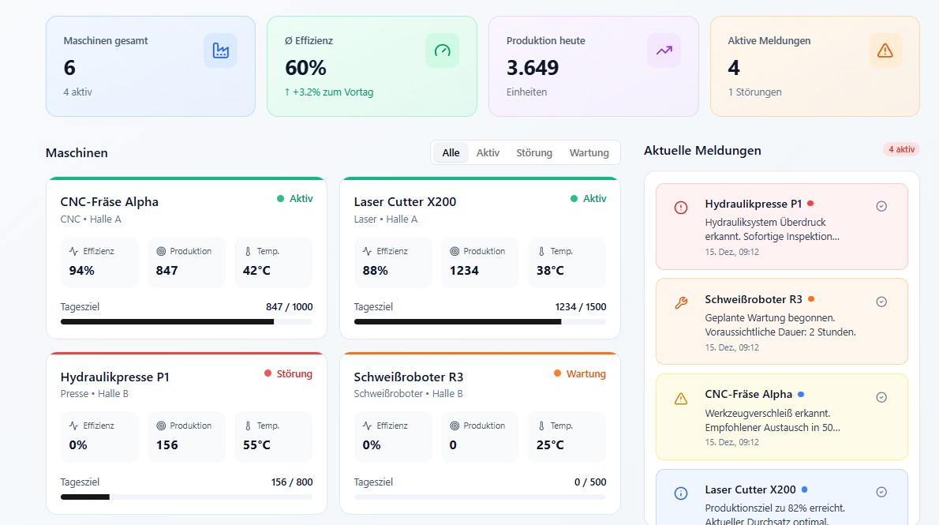939x525 pixels.
Task: Show machines in Wartung status
Action: pos(589,152)
